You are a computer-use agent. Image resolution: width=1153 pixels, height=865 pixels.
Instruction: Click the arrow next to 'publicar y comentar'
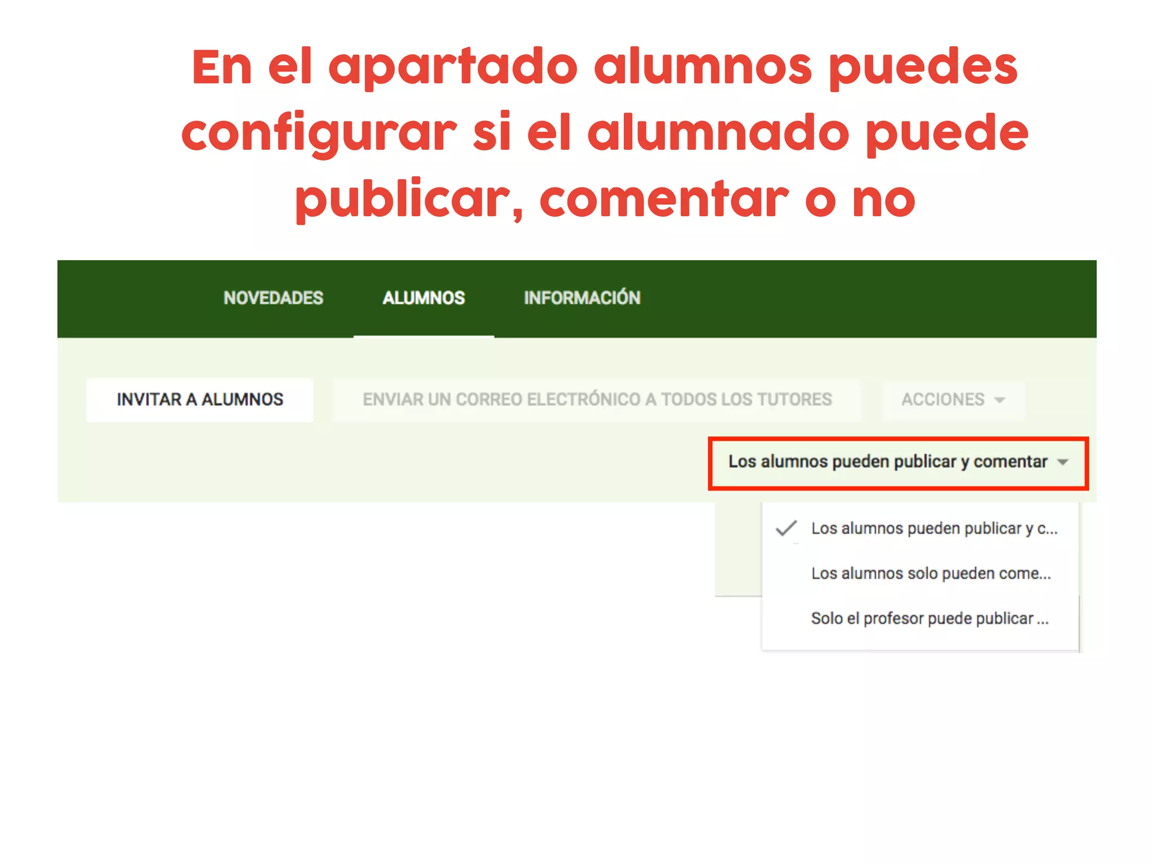point(1063,462)
